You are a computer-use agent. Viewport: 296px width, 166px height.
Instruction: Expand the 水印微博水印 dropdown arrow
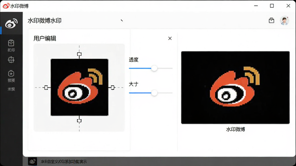tap(122, 20)
